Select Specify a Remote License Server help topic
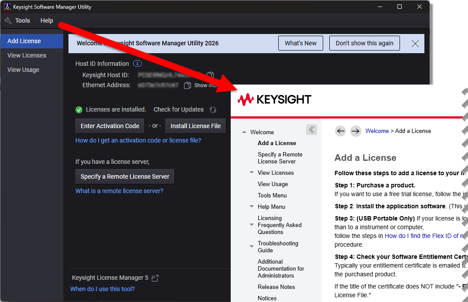The image size is (468, 302). pos(280,158)
